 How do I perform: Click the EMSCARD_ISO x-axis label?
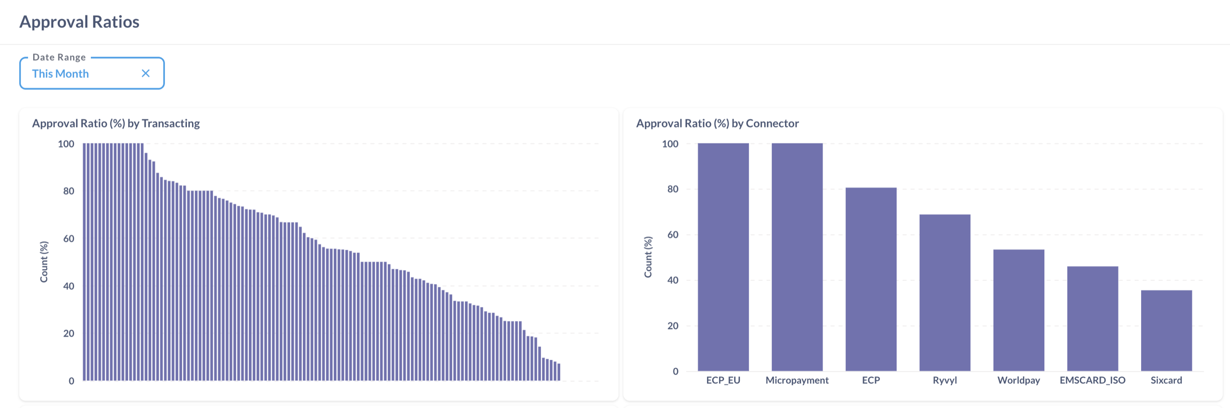point(1093,380)
